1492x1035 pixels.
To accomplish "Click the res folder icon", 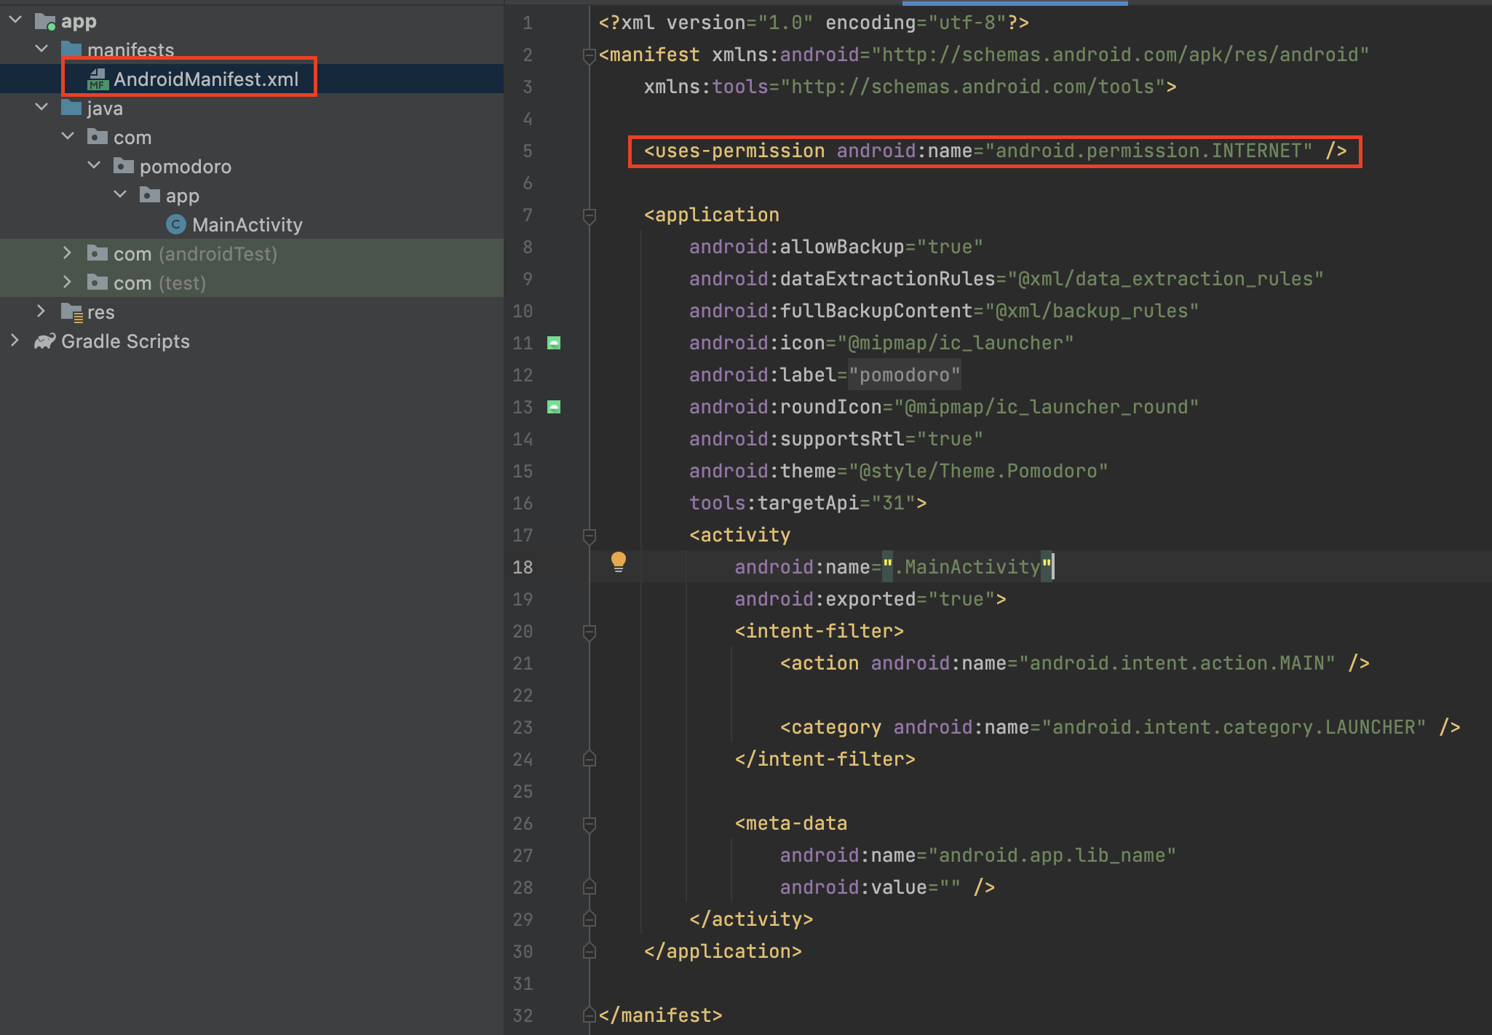I will tap(71, 312).
